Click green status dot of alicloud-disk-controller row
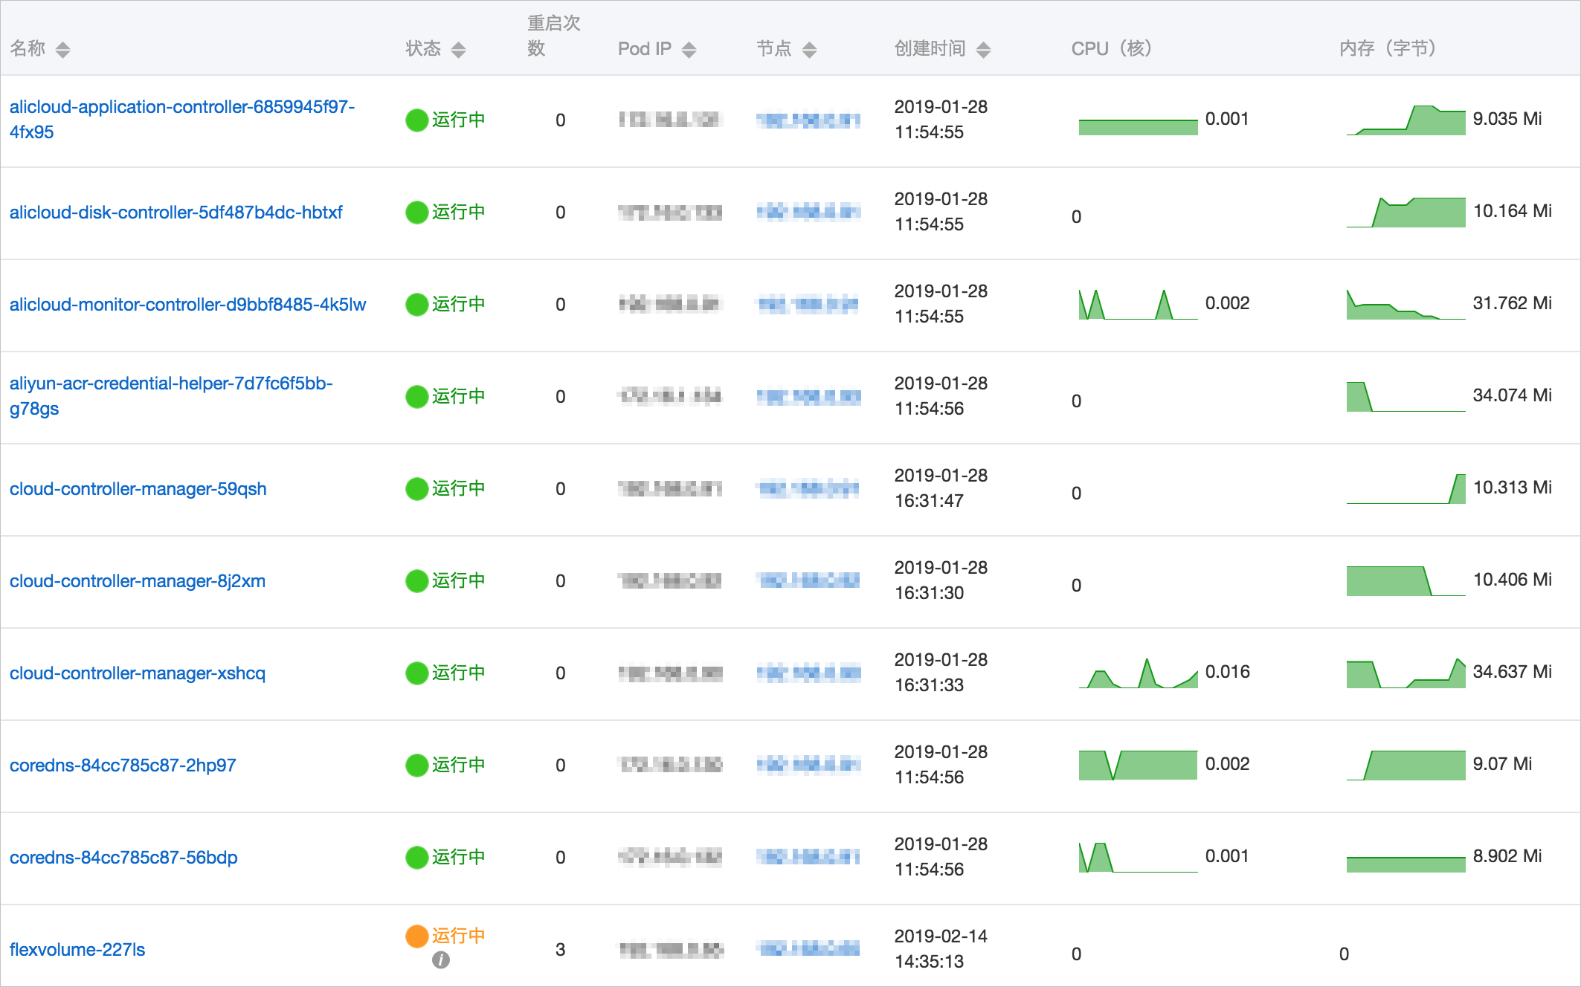Viewport: 1581px width, 987px height. [416, 212]
